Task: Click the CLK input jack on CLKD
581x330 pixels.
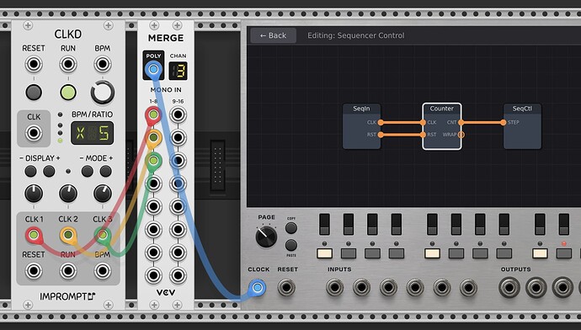Action: click(34, 133)
